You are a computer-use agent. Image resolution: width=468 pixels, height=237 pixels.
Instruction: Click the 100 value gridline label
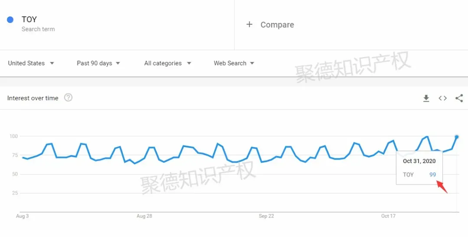point(14,136)
